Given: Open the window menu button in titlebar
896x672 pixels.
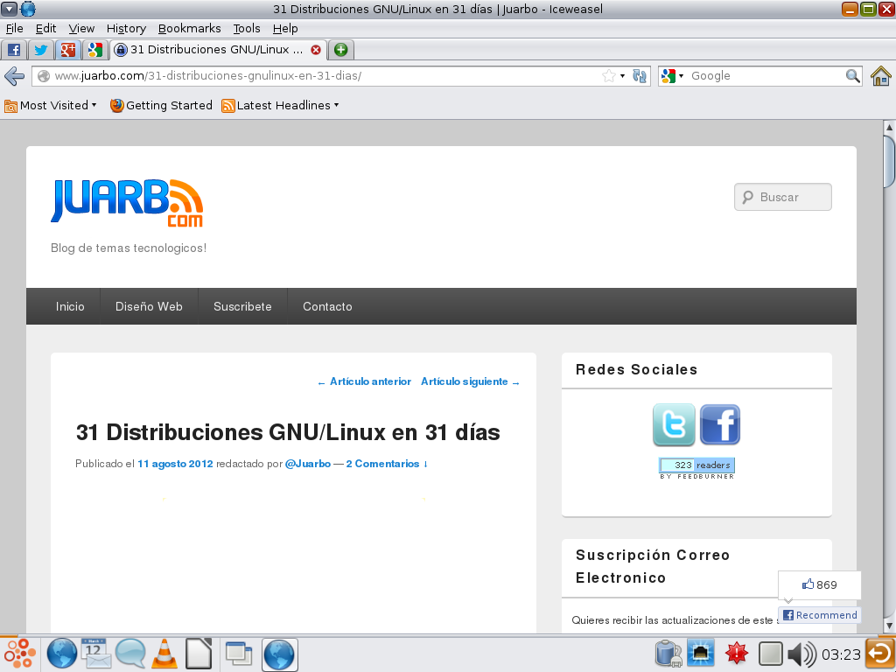Looking at the screenshot, I should point(10,9).
